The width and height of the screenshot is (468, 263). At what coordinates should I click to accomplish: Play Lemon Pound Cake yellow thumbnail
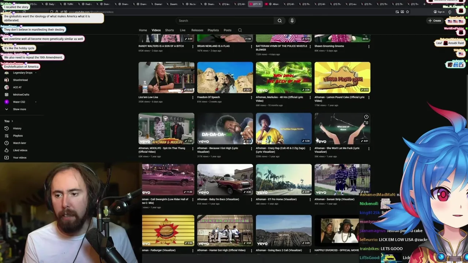[342, 77]
